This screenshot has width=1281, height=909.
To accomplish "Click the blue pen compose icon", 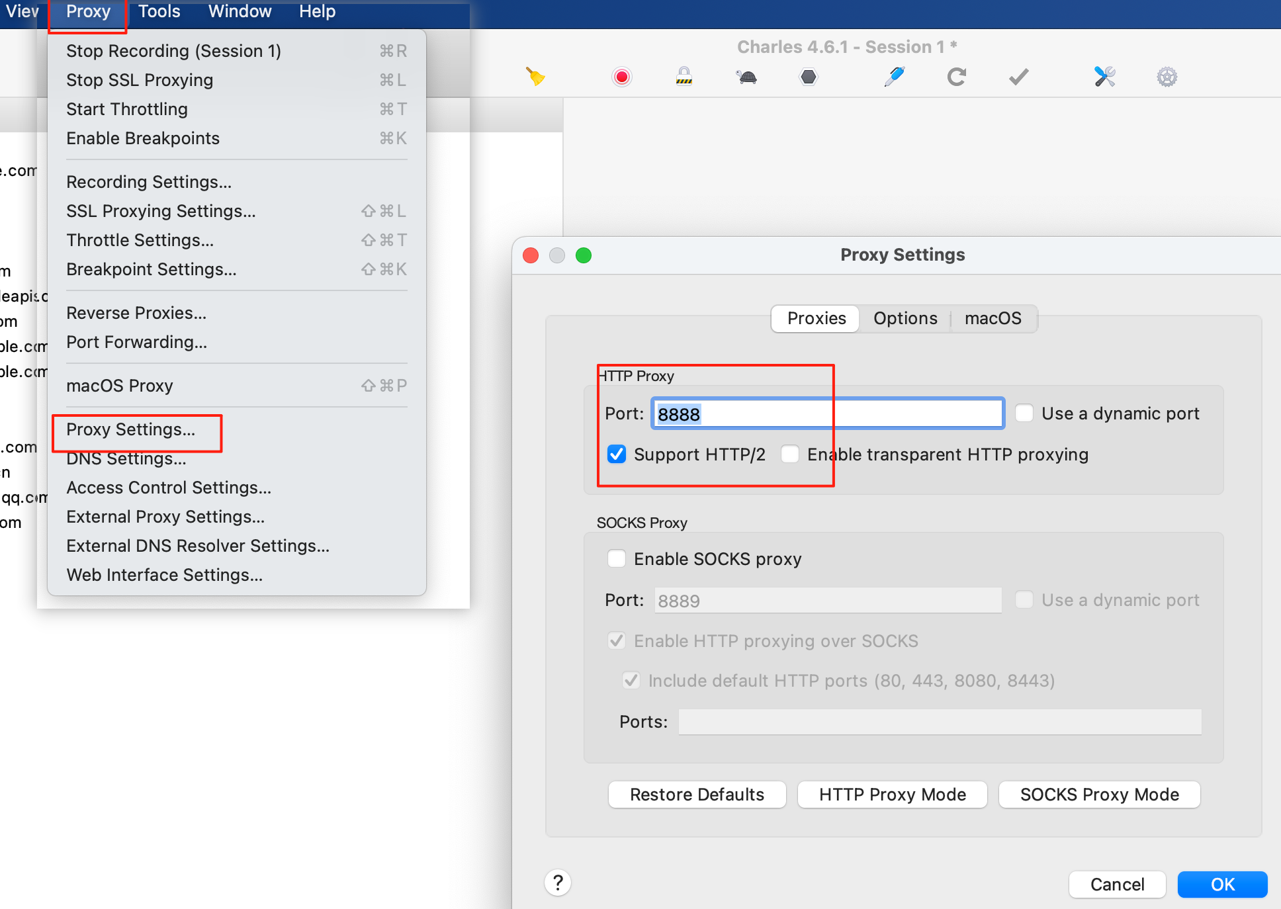I will (894, 77).
